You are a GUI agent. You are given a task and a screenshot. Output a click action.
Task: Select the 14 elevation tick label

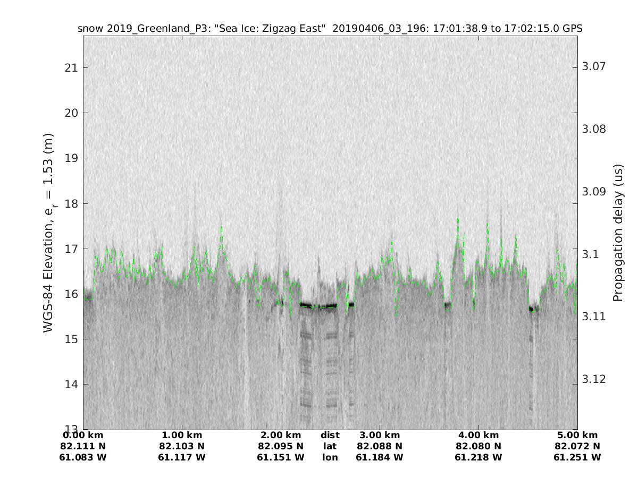pos(71,384)
